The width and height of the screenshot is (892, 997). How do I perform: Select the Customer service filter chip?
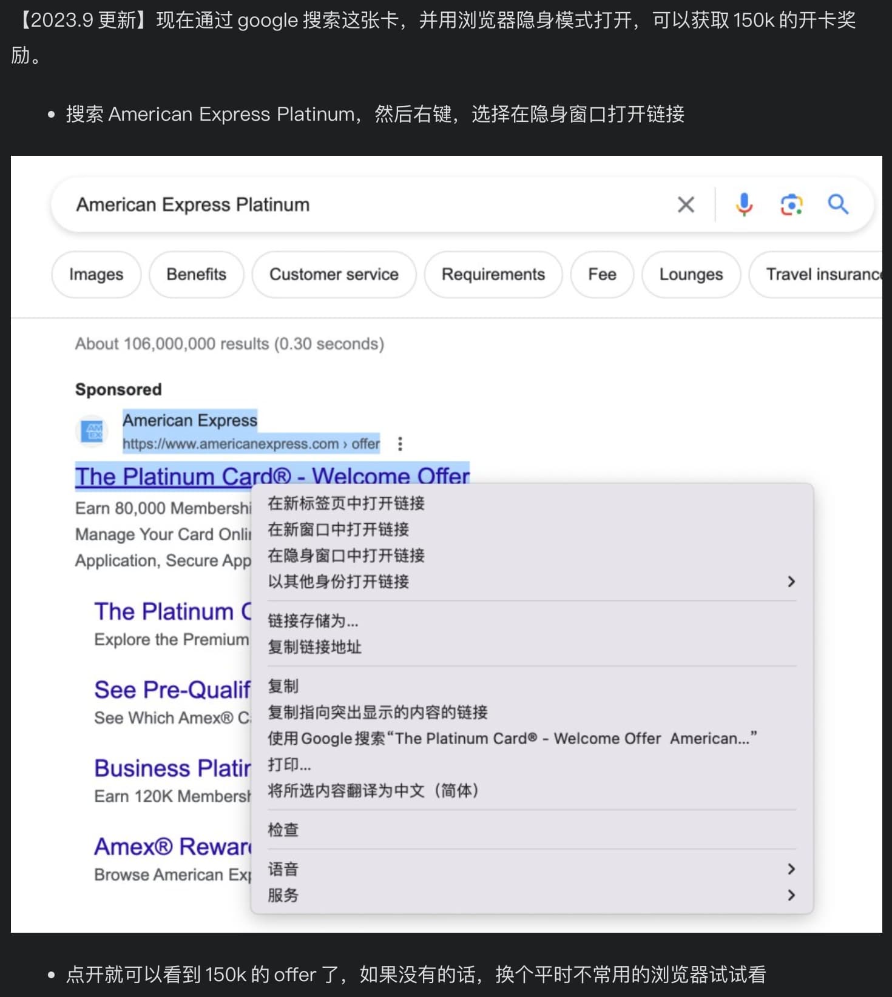(x=334, y=275)
